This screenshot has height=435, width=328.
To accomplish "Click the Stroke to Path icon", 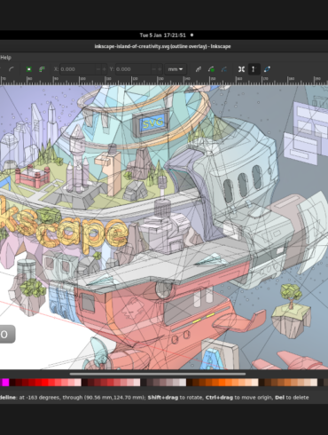I will click(x=42, y=69).
